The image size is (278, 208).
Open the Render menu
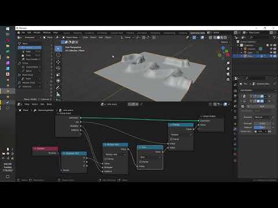tap(37, 32)
